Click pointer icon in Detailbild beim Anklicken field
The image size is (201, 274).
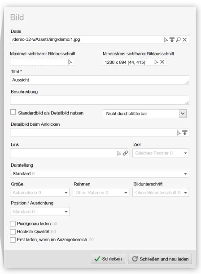[x=179, y=133]
